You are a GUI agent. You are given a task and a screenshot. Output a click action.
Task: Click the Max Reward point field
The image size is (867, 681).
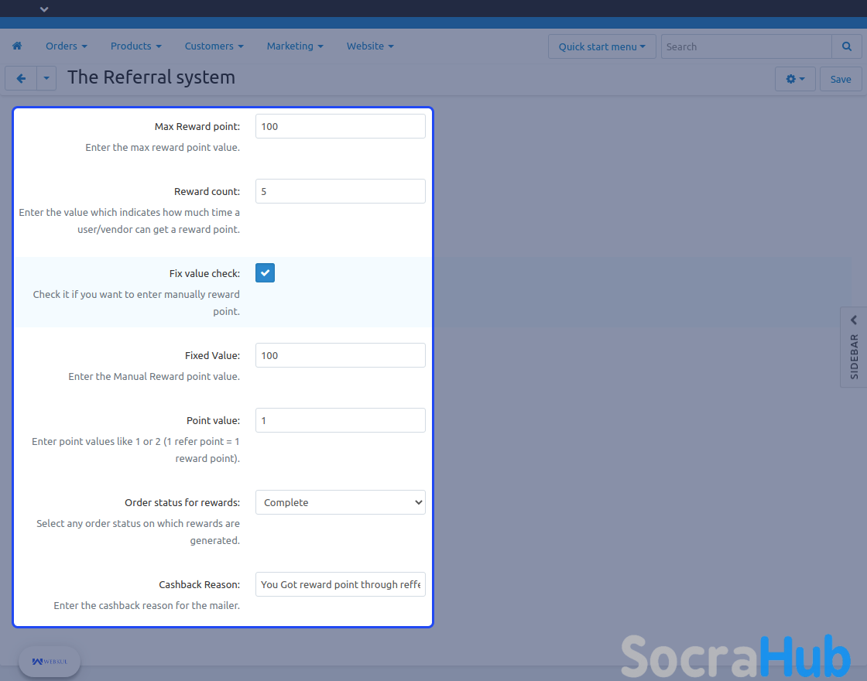tap(341, 126)
